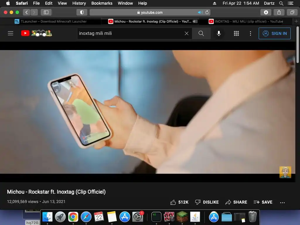
Task: Go back with Safari's back arrow
Action: click(27, 12)
